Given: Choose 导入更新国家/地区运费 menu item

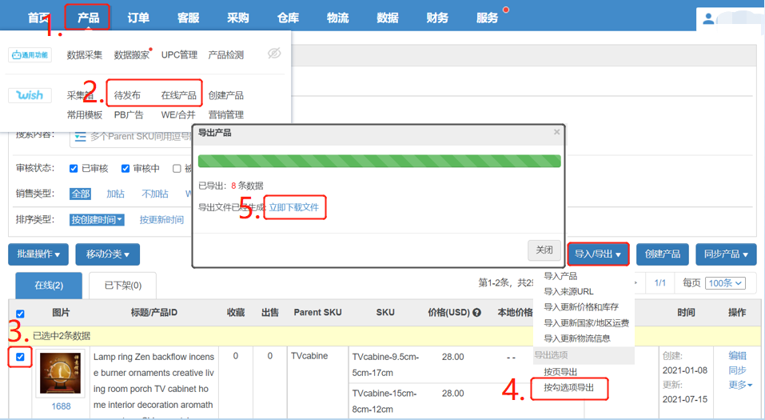Looking at the screenshot, I should [x=587, y=323].
